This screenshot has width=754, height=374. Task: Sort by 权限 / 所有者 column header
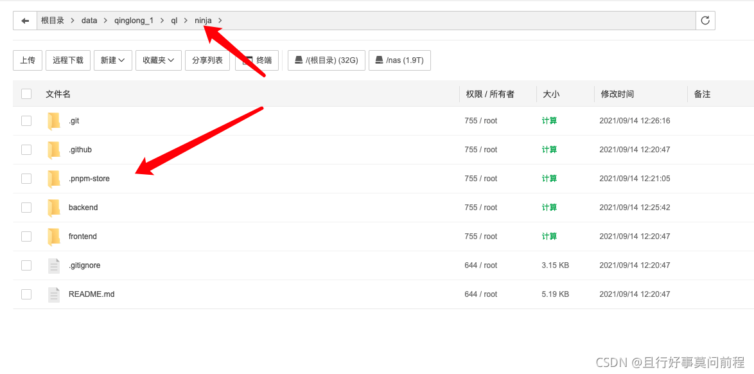(490, 94)
